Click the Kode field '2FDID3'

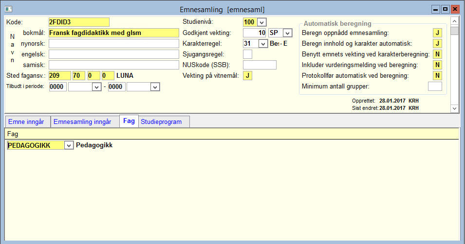click(x=79, y=22)
